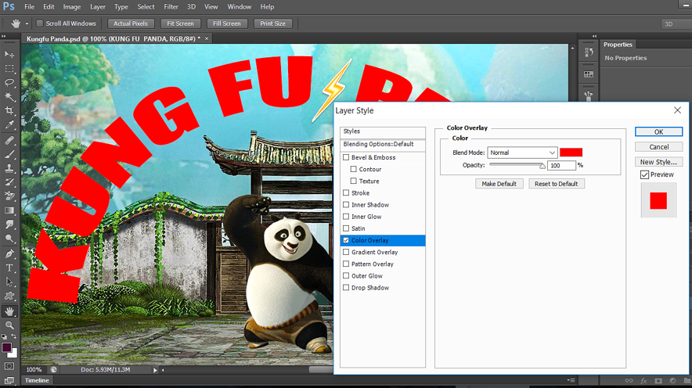692x388 pixels.
Task: Enable Scroll All Windows checkbox
Action: 40,23
